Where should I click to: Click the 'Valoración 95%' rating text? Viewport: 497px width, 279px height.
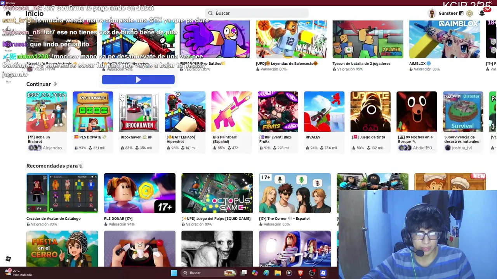point(350,69)
